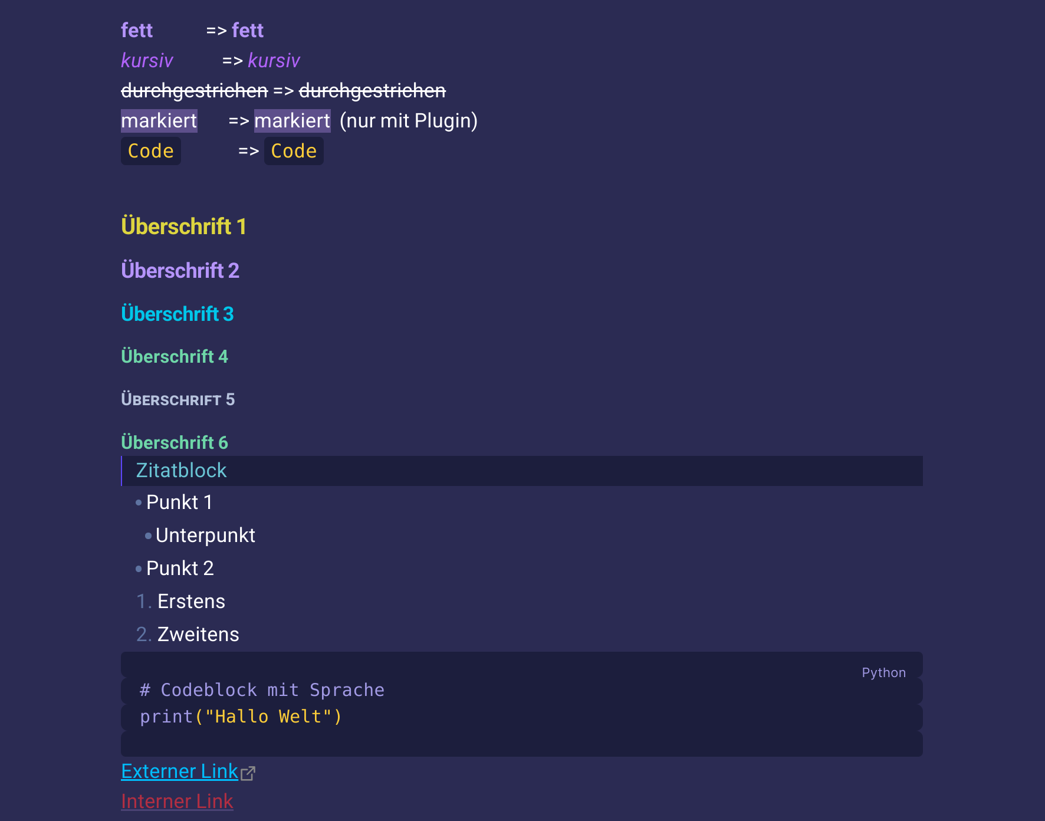
Task: Click the Überschrift 6 heading
Action: click(175, 442)
